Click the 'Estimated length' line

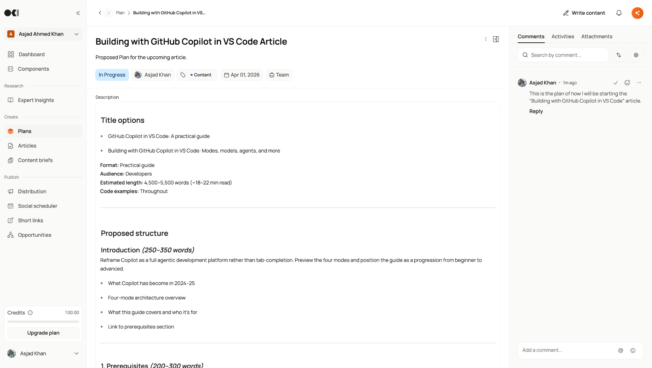pyautogui.click(x=166, y=183)
